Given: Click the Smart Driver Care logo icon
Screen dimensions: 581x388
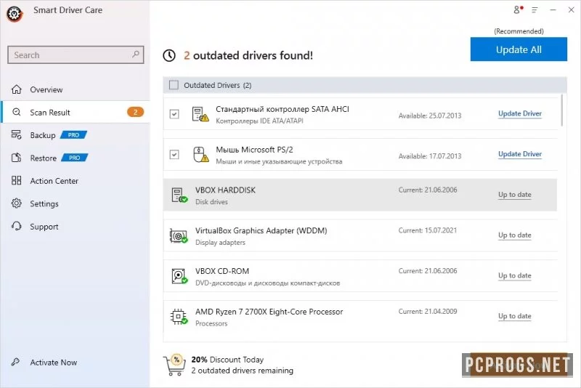Looking at the screenshot, I should [15, 14].
